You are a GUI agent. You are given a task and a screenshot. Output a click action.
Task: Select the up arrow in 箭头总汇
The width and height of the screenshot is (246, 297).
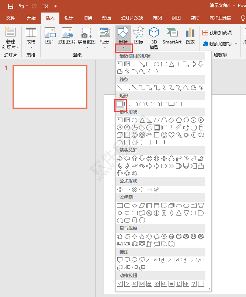135,158
